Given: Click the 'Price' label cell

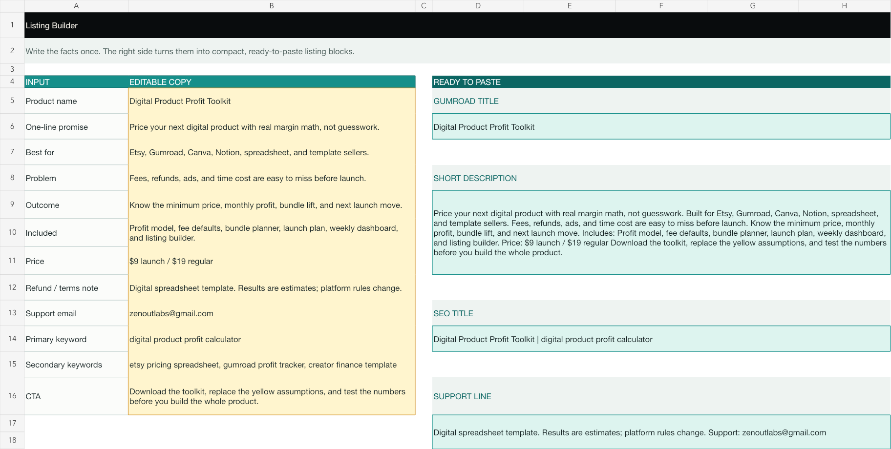Looking at the screenshot, I should coord(76,261).
